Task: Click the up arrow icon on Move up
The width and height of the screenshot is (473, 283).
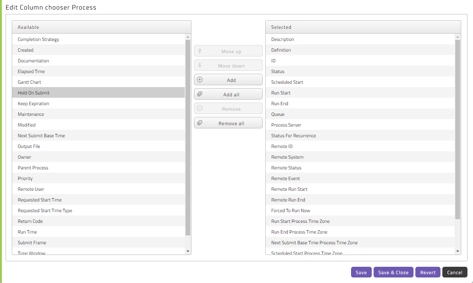Action: [x=200, y=51]
